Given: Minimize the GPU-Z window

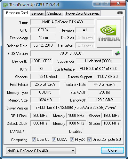Looking at the screenshot, I should tap(98, 4).
